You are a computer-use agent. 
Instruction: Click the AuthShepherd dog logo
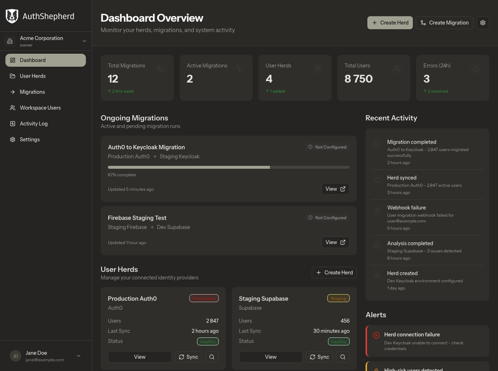[x=12, y=16]
